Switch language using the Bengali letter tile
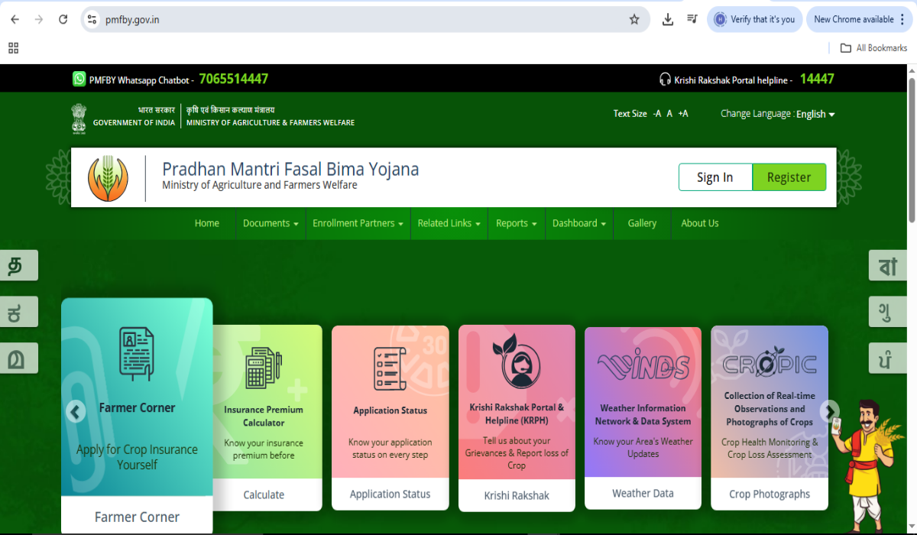 [x=888, y=265]
